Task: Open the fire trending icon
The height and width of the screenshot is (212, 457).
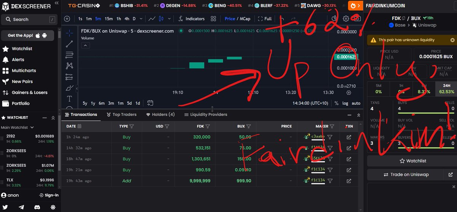Action: [354, 6]
